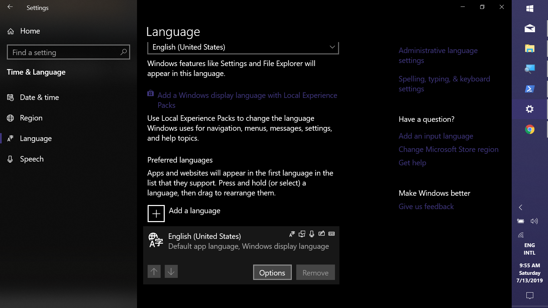Open the Mail app on the taskbar

click(530, 28)
